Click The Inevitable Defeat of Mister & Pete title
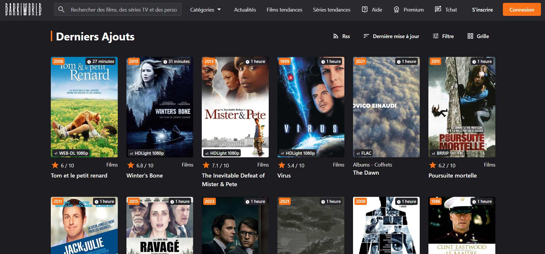The width and height of the screenshot is (545, 254). tap(233, 180)
